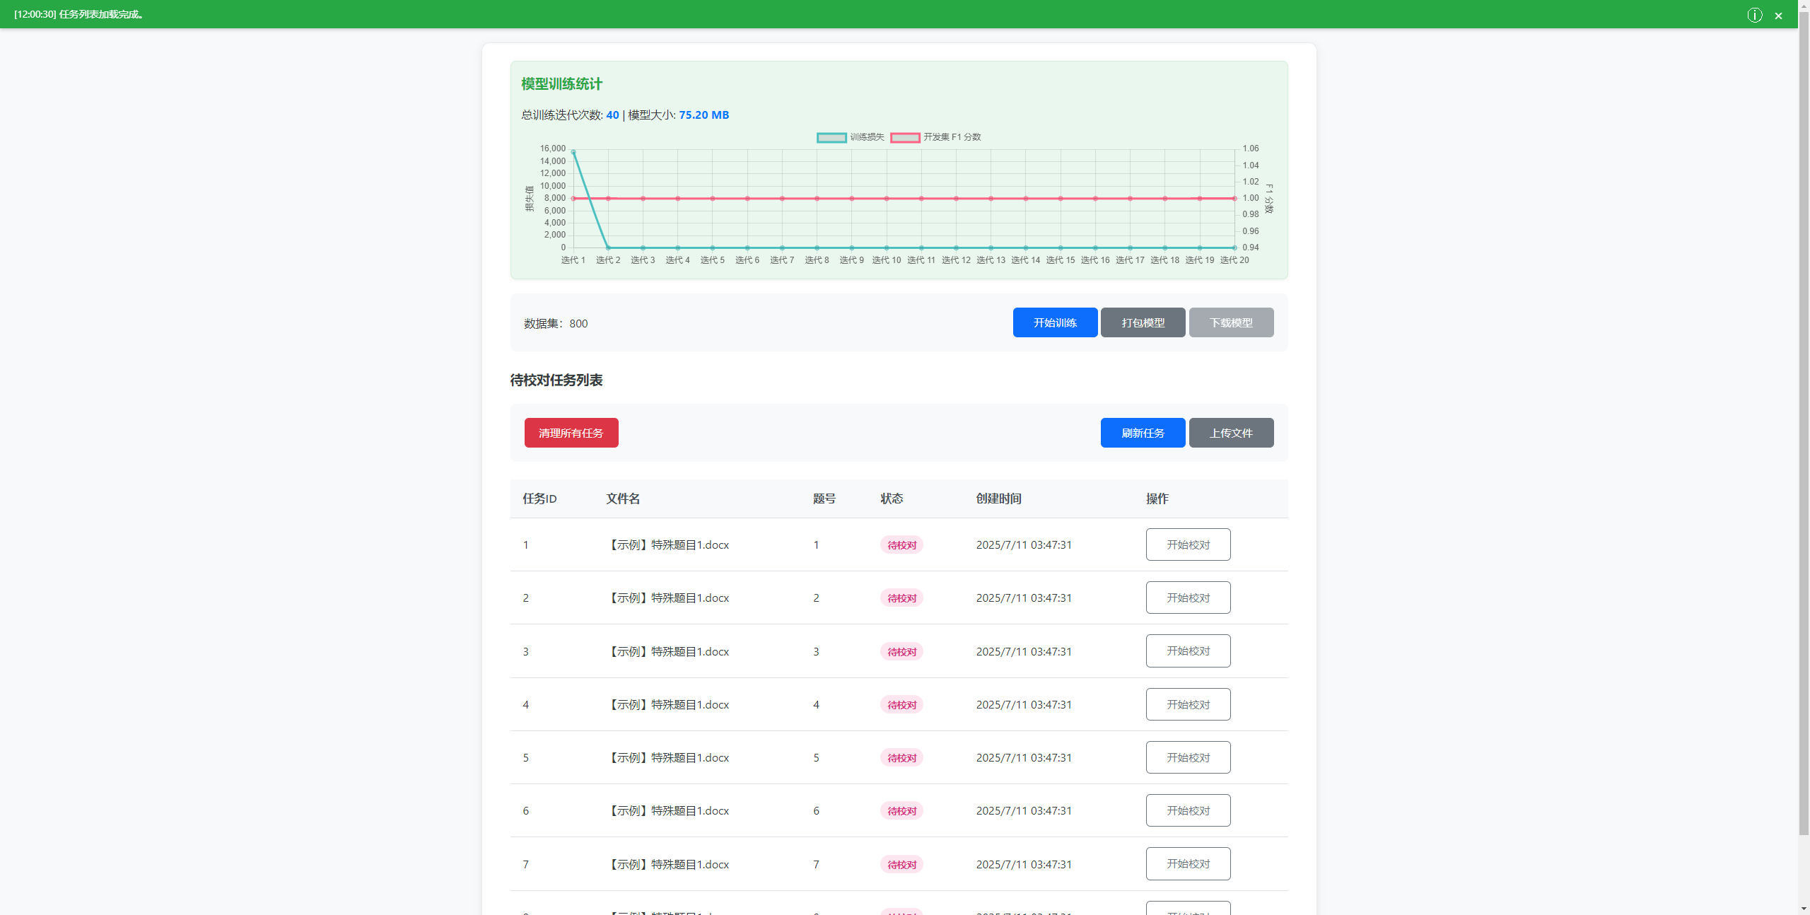The image size is (1810, 915).
Task: Click 开始校对 in task 5 row
Action: (x=1188, y=757)
